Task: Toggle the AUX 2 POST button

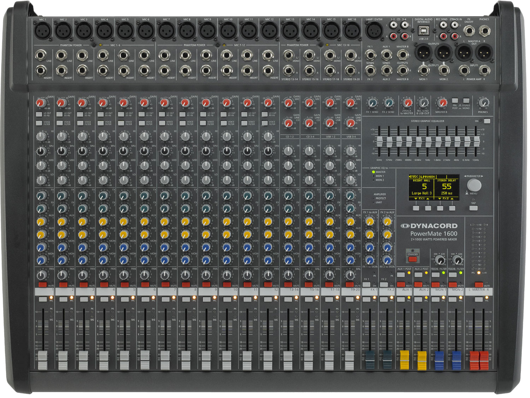Action: pyautogui.click(x=418, y=274)
